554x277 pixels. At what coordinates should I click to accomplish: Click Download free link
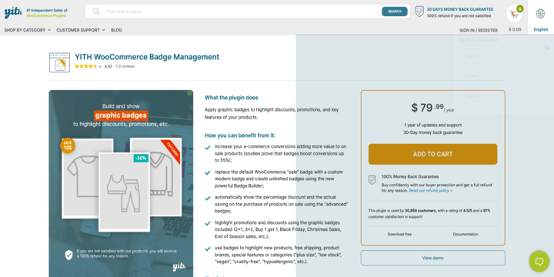399,234
